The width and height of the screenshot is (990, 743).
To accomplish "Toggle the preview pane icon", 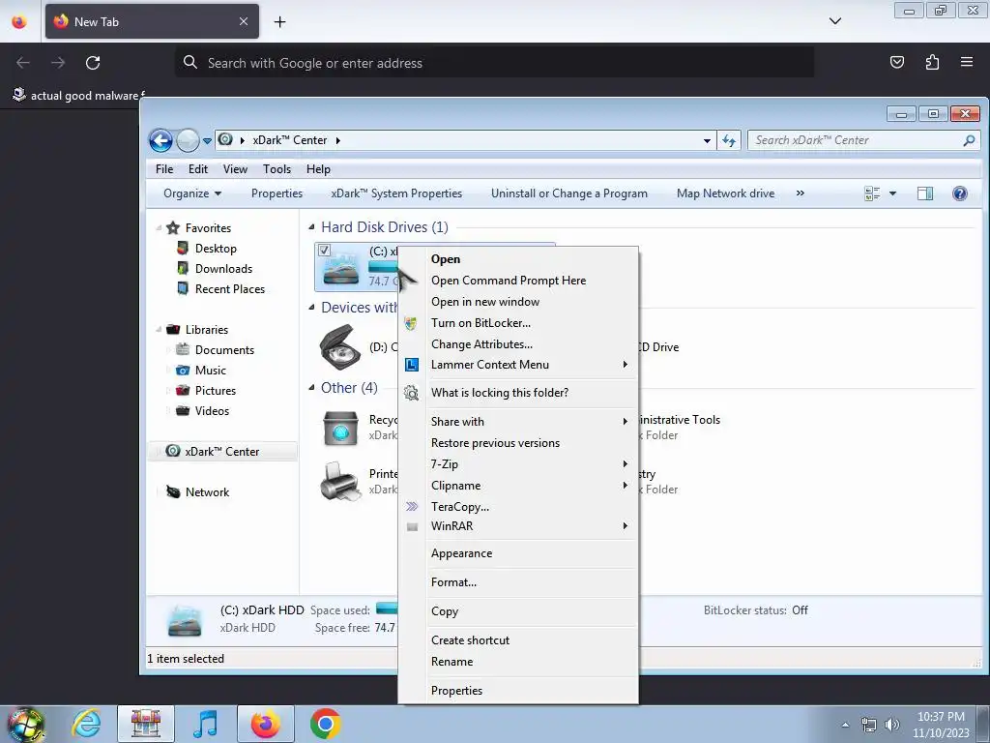I will point(925,193).
